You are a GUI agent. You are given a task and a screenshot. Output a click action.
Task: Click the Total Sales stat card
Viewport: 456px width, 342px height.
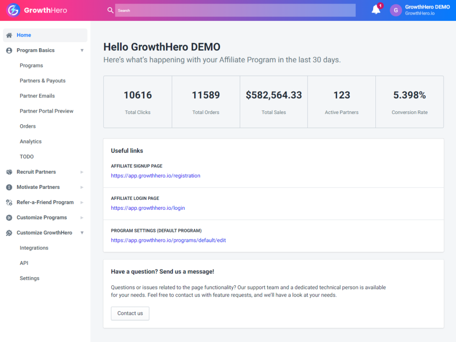[274, 102]
